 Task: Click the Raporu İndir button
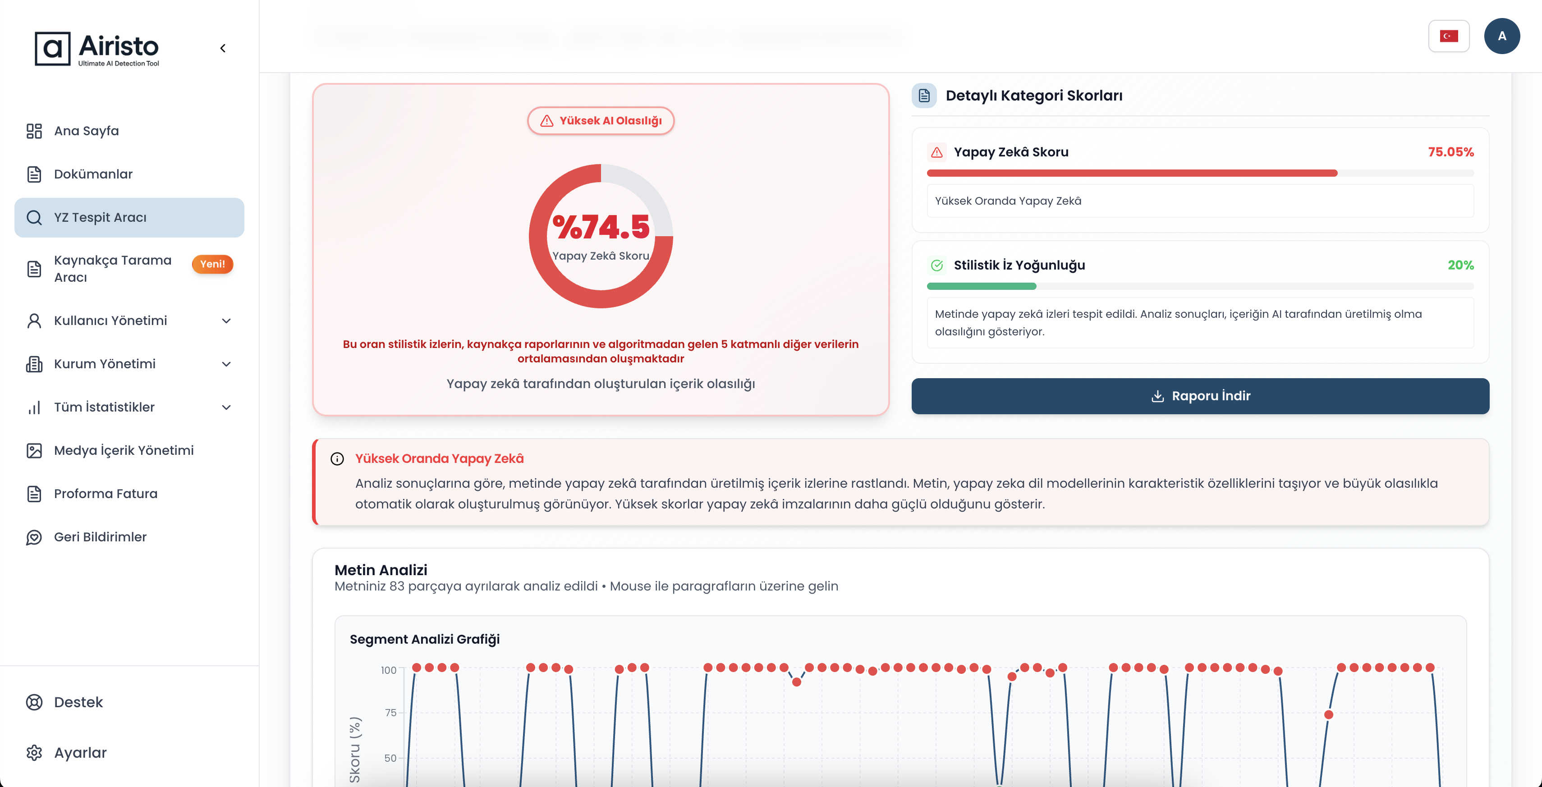click(1200, 396)
